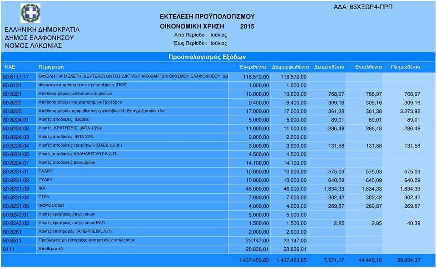Image resolution: width=436 pixels, height=269 pixels.
Task: Select code 80.8261 cell
Action: point(18,231)
